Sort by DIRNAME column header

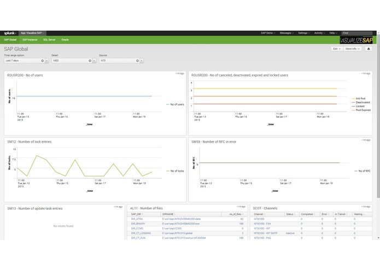tap(168, 214)
